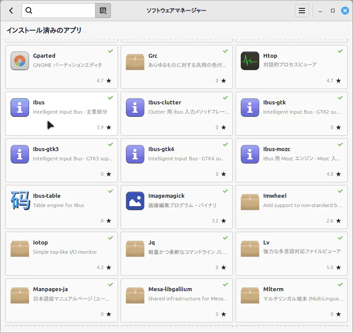Screen dimensions: 353x333
Task: Select the Ibus-mozc title text
Action: 277,149
